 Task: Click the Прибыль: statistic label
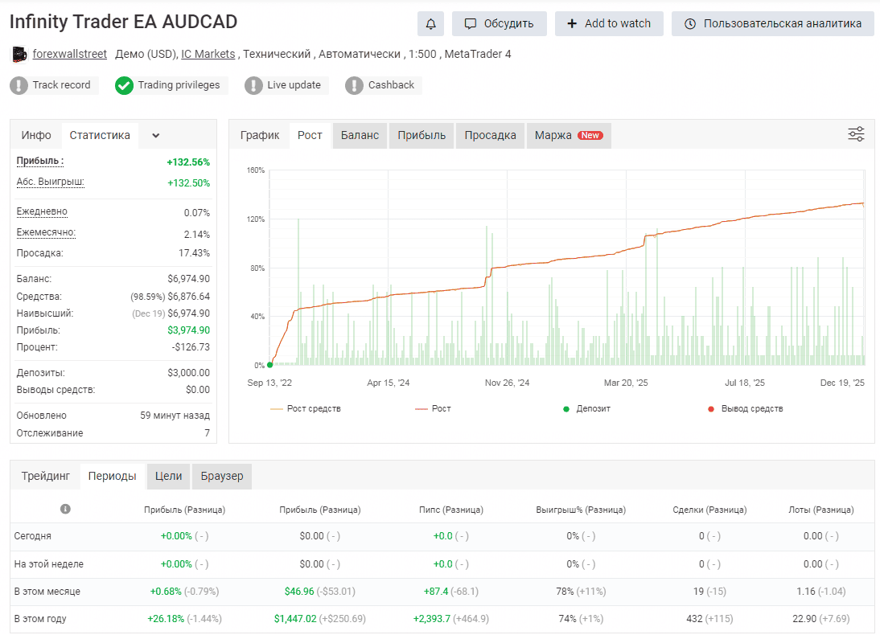[x=40, y=161]
